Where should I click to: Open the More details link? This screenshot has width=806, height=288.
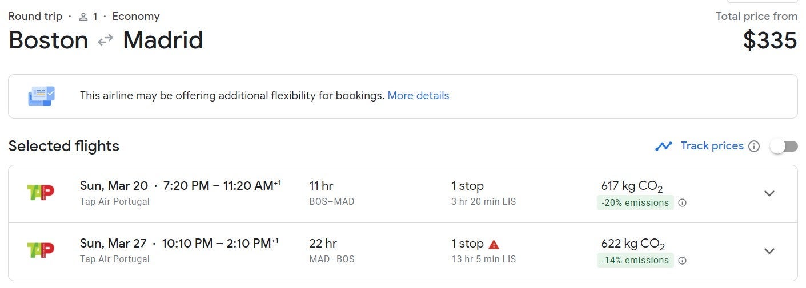click(x=418, y=96)
